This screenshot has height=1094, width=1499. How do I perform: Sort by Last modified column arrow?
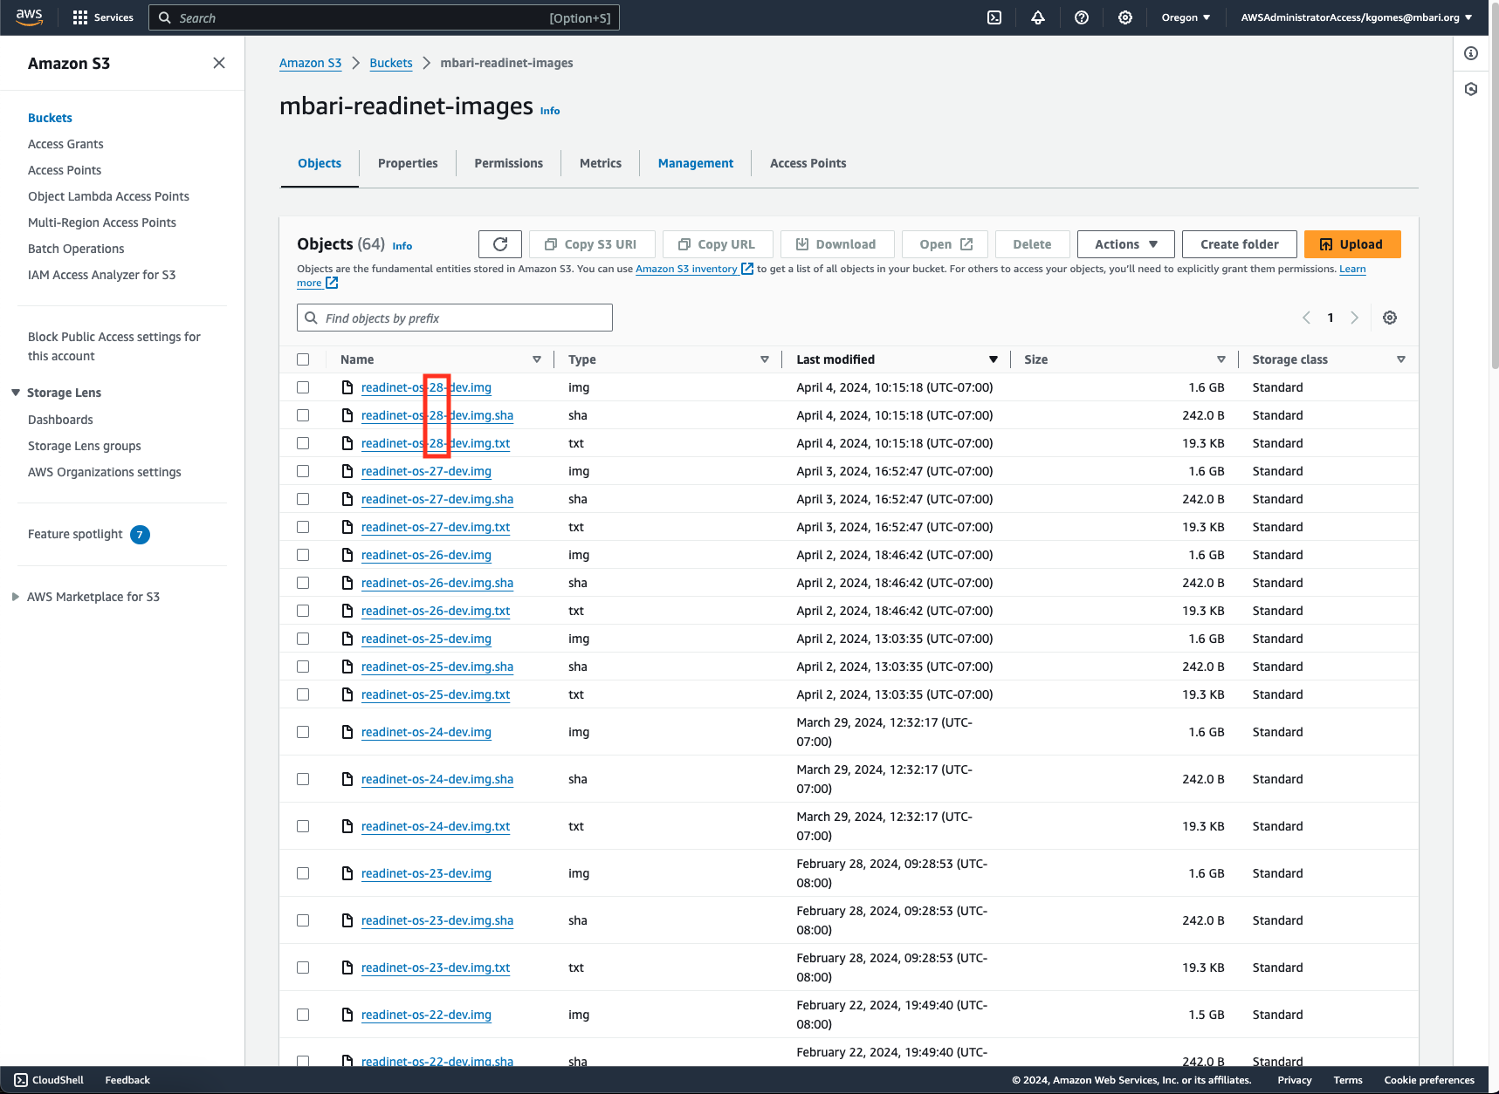pyautogui.click(x=994, y=359)
